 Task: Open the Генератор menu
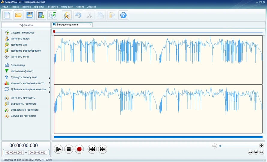[x=52, y=7]
